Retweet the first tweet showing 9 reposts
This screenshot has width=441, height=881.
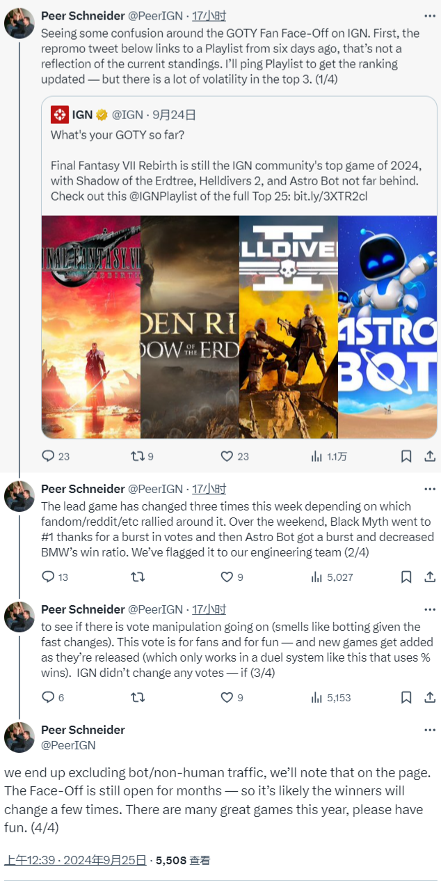point(142,456)
